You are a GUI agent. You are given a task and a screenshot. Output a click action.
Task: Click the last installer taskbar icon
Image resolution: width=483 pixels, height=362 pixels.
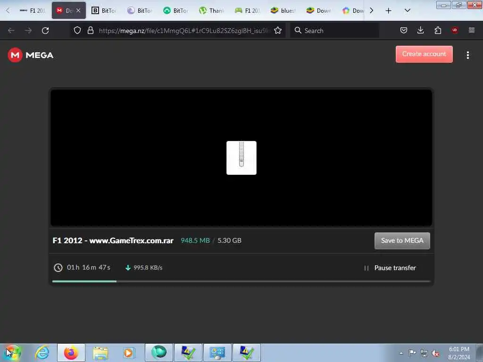[246, 353]
